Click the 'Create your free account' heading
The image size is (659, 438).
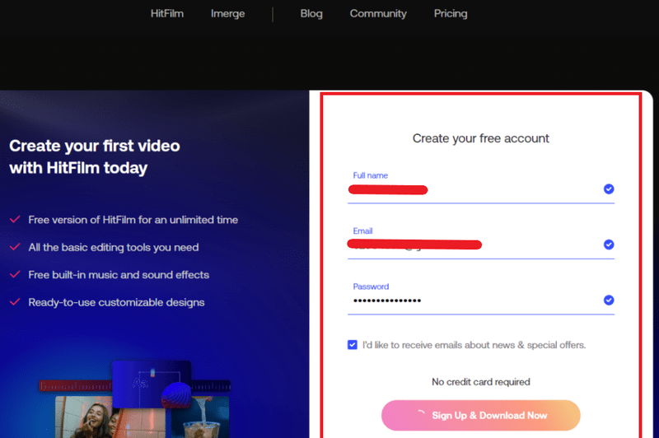tap(481, 138)
